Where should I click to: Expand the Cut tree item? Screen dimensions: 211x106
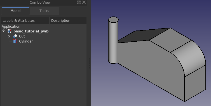(x=9, y=36)
